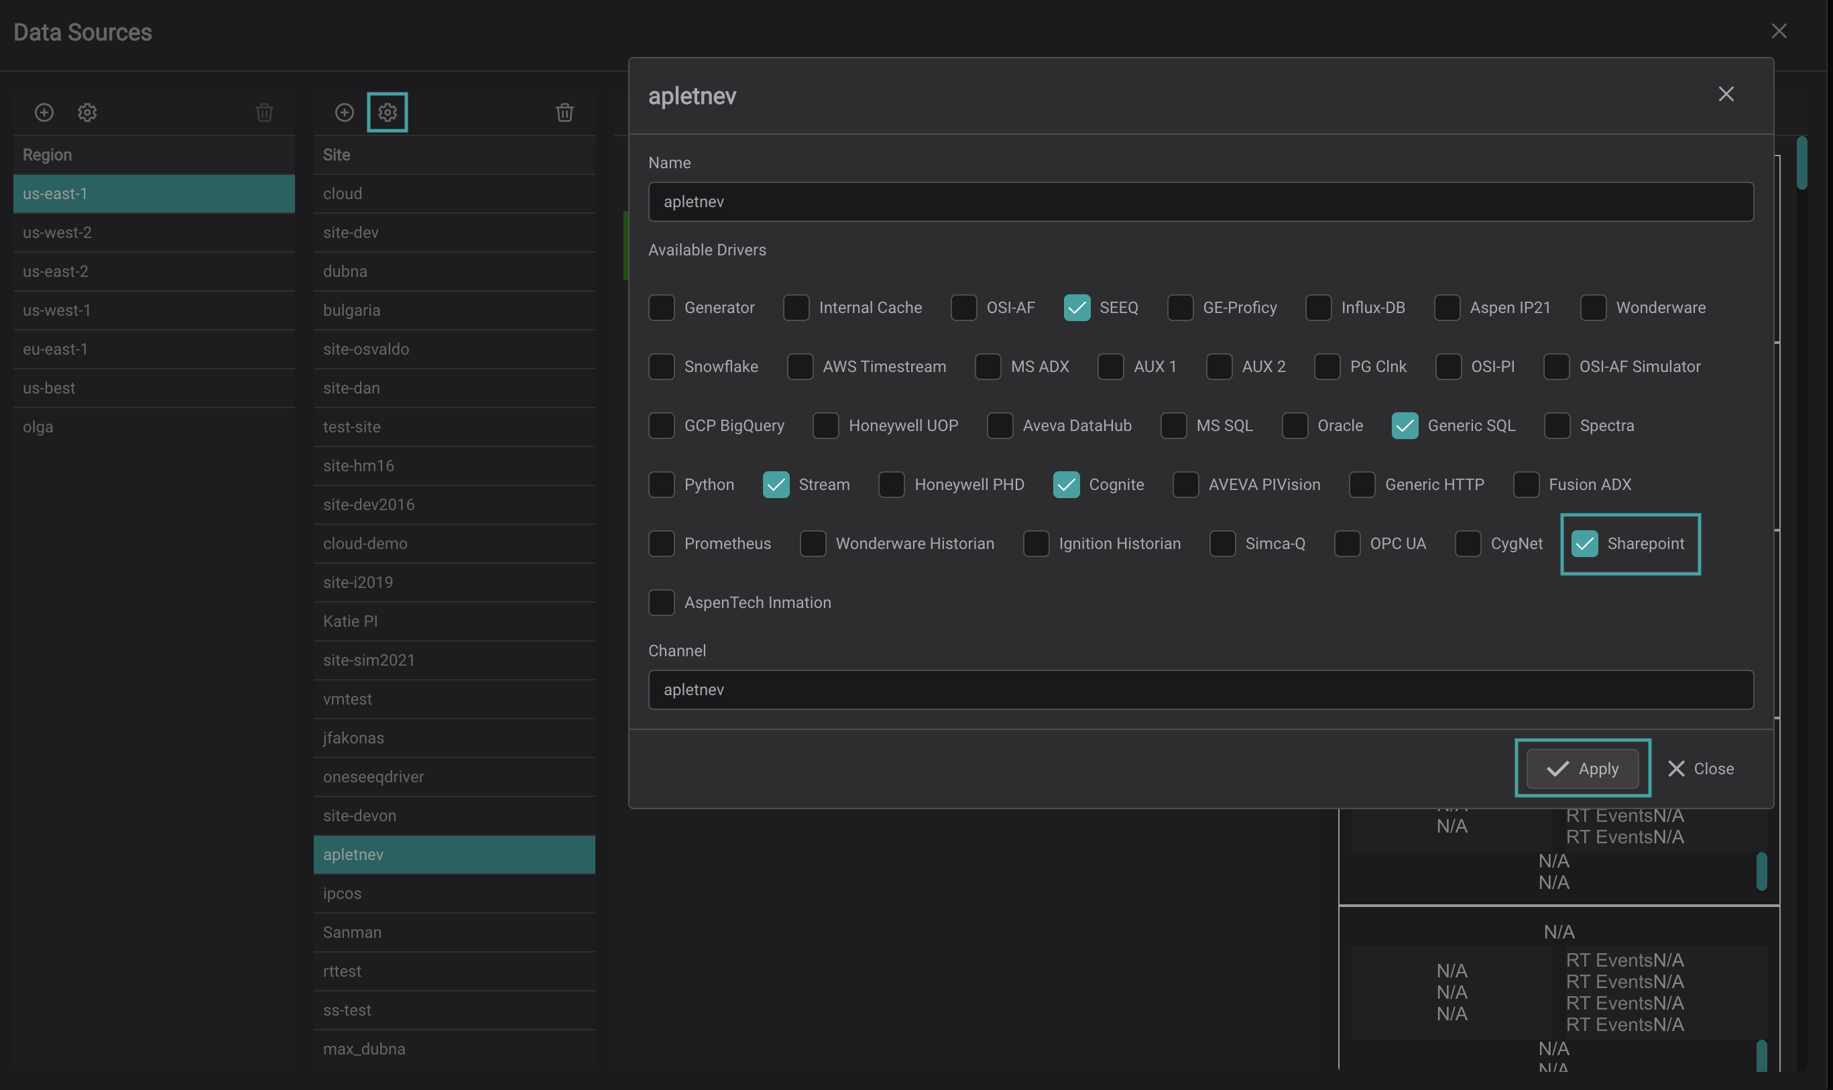This screenshot has height=1090, width=1833.
Task: Check the CygNet driver
Action: [1468, 544]
